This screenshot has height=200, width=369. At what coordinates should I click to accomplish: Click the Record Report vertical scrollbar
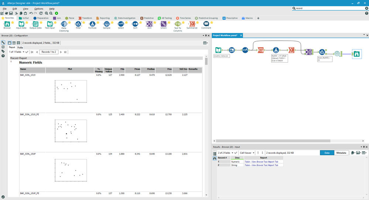(x=206, y=61)
